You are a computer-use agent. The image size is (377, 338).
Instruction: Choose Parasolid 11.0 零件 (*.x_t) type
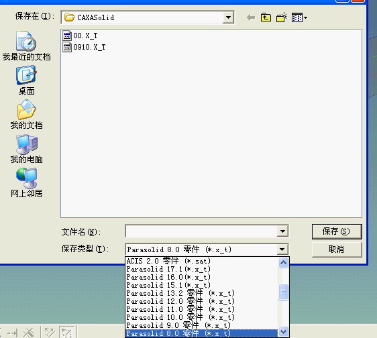(x=201, y=309)
